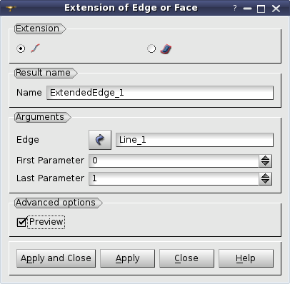
Task: Maximize the Extension dialog window
Action: [261, 9]
